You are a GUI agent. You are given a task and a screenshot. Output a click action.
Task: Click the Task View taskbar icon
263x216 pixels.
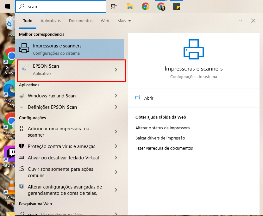click(x=114, y=6)
